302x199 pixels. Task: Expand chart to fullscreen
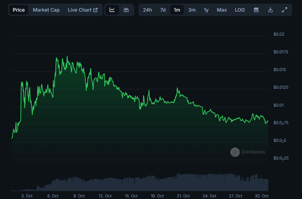(x=285, y=10)
